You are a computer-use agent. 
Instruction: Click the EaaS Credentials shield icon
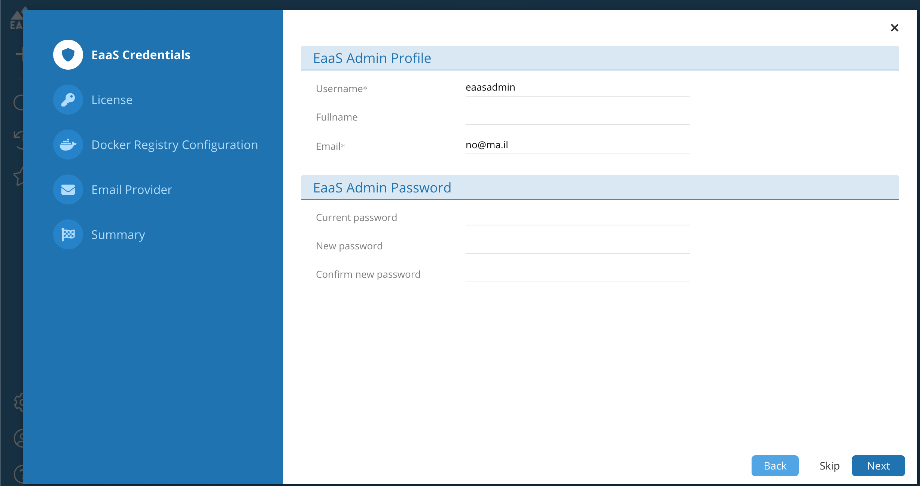click(68, 55)
